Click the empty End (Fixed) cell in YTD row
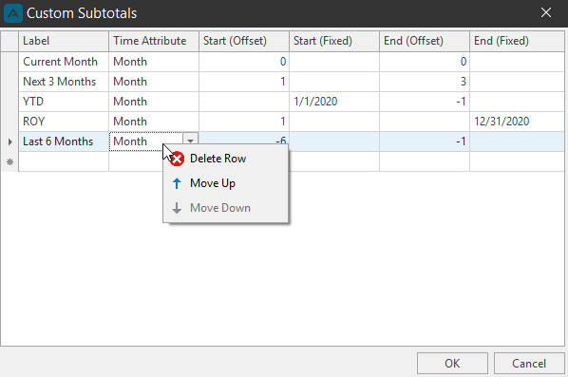The image size is (568, 377). click(517, 102)
